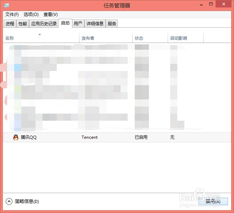Open the 文件(F) menu
The image size is (234, 213).
click(12, 15)
